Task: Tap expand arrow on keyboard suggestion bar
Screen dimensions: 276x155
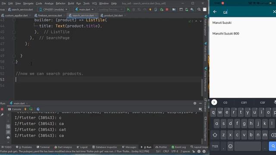Action: pyautogui.click(x=214, y=102)
